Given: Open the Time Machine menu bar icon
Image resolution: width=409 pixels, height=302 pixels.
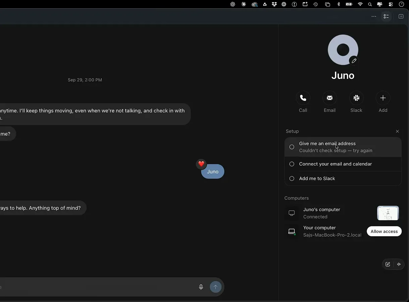Looking at the screenshot, I should 315,4.
